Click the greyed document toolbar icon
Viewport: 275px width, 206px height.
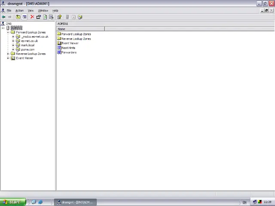click(x=73, y=17)
